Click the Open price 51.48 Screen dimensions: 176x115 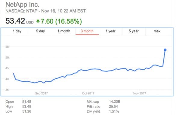[27, 101]
